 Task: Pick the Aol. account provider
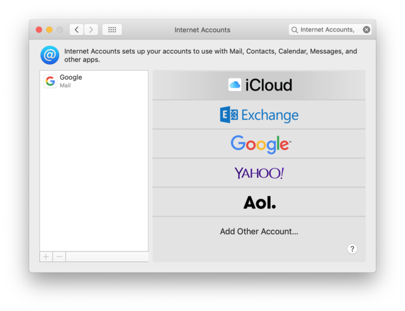pyautogui.click(x=259, y=202)
